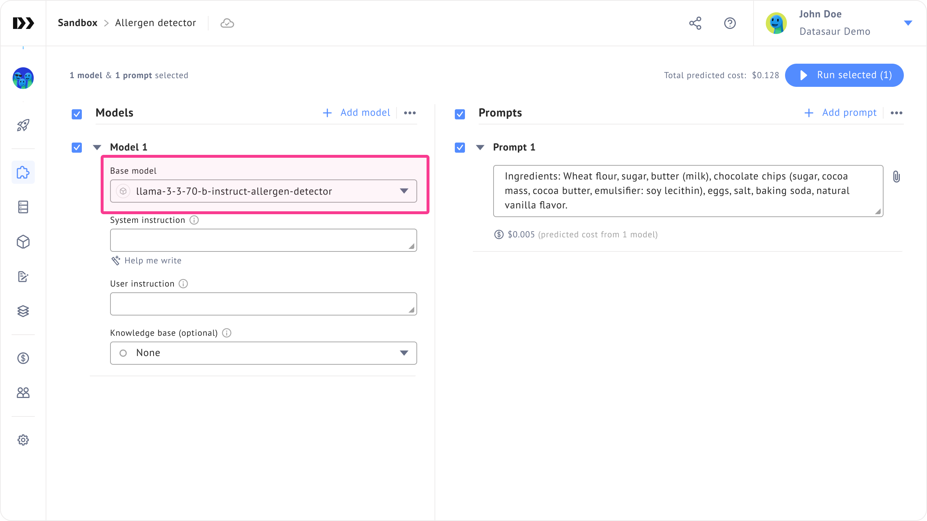Collapse the Prompt 1 section

pyautogui.click(x=480, y=147)
